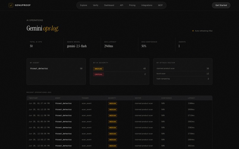Click the 2698ms latency cell

(191, 109)
